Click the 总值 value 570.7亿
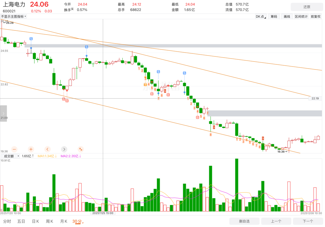Viewport: 325px width, 227px height. click(x=242, y=4)
